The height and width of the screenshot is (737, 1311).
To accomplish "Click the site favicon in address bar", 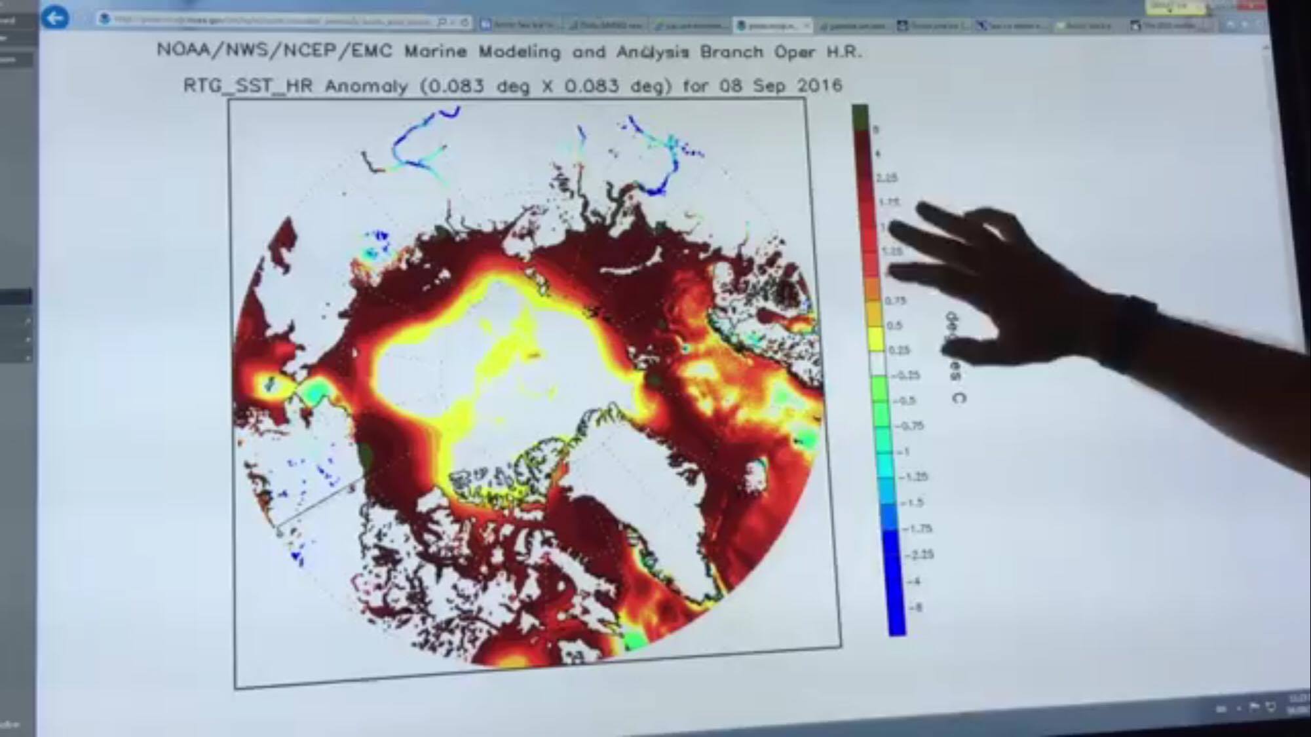I will pos(104,19).
